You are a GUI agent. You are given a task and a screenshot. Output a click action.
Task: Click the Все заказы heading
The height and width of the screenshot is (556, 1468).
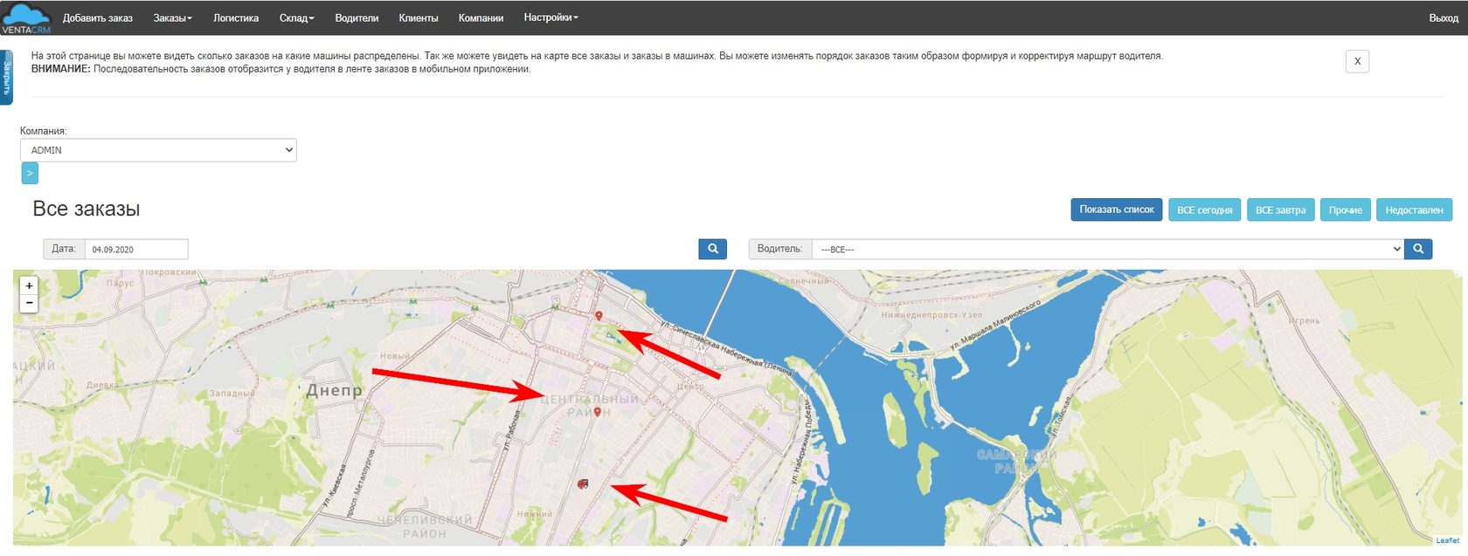tap(87, 209)
